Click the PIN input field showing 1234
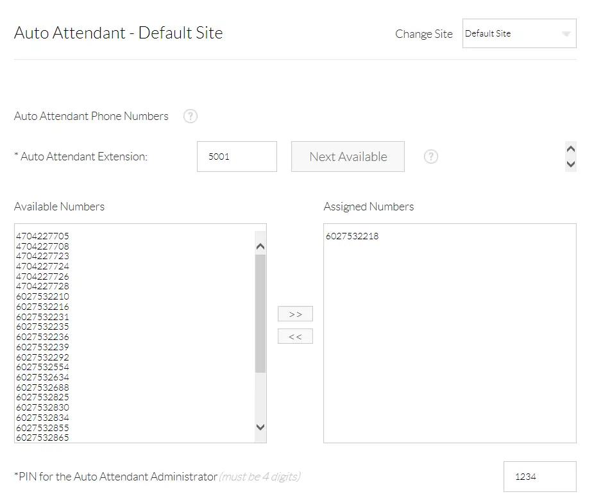Screen dimensions: 594x501 [x=539, y=476]
